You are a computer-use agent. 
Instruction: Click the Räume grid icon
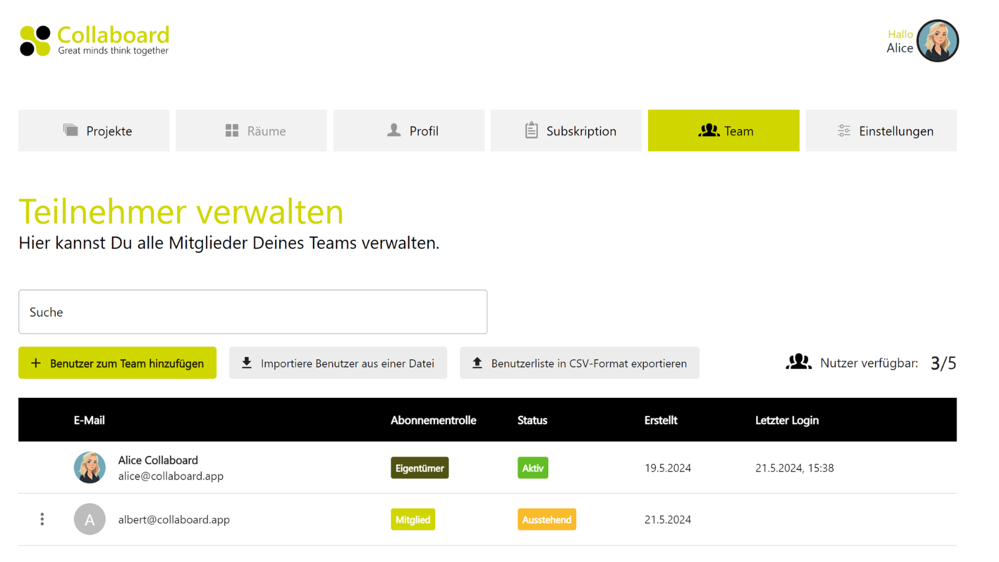coord(231,131)
